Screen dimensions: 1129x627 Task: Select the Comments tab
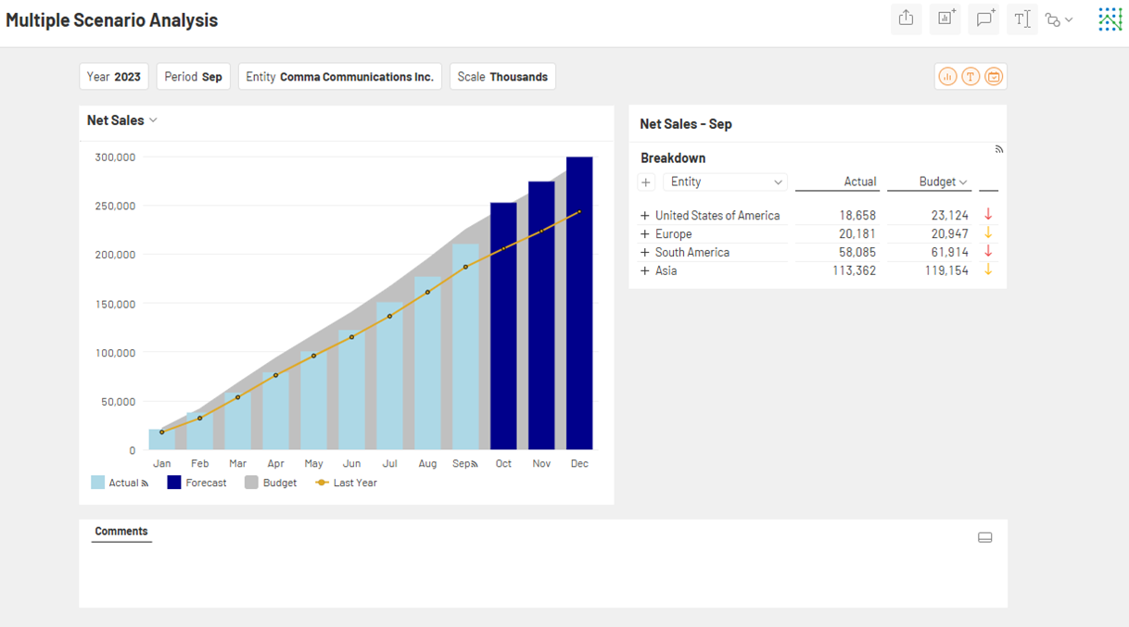click(x=121, y=532)
